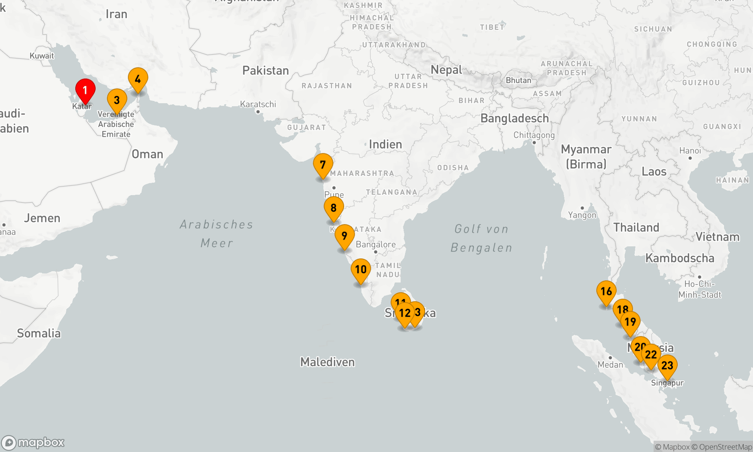Select marker 10 beside Tamil Nadu
The width and height of the screenshot is (753, 452).
(x=361, y=269)
